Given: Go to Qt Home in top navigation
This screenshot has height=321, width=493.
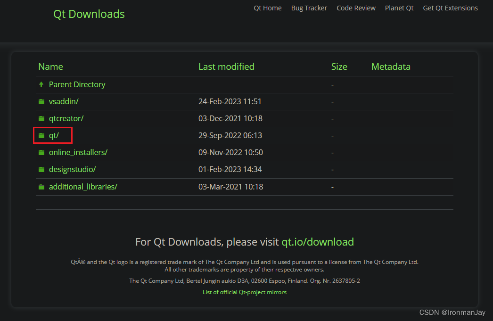Looking at the screenshot, I should (268, 8).
